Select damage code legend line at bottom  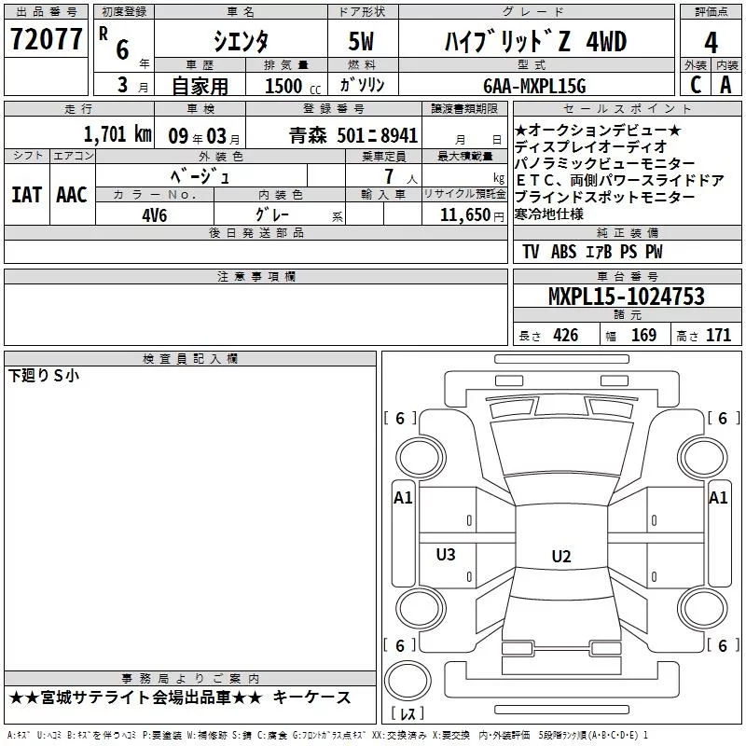tap(327, 735)
